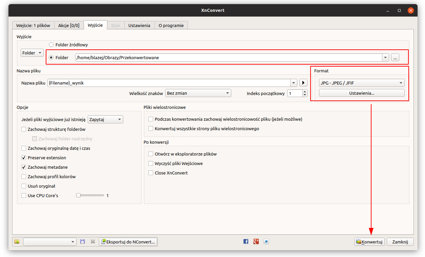
Task: Select the Folder źródłowy radio button
Action: click(51, 45)
